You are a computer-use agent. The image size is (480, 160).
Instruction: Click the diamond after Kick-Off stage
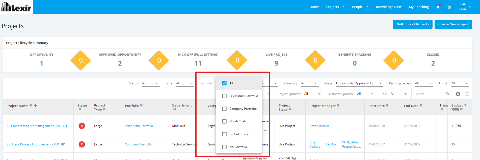pos(237,60)
